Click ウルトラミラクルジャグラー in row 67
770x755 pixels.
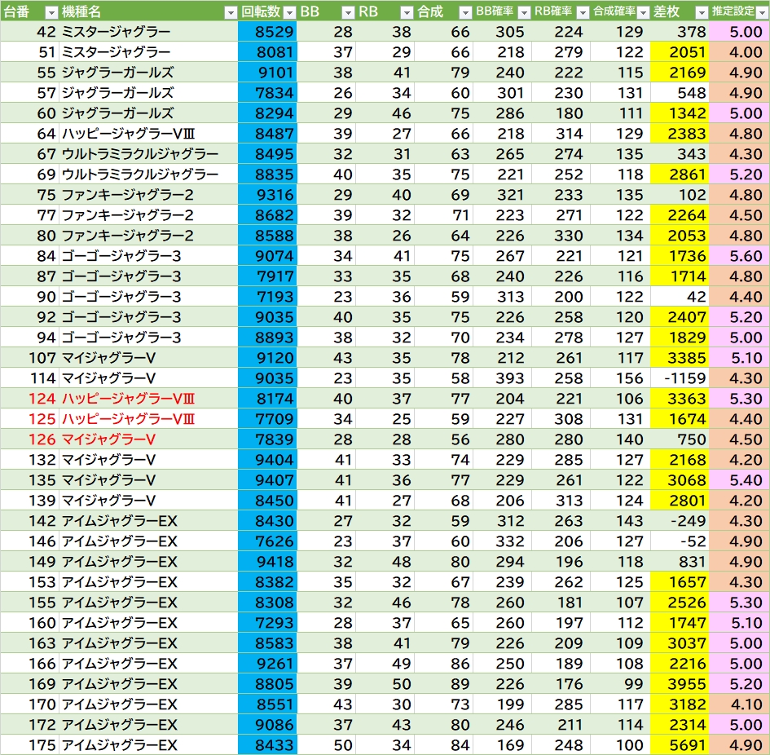tap(148, 154)
